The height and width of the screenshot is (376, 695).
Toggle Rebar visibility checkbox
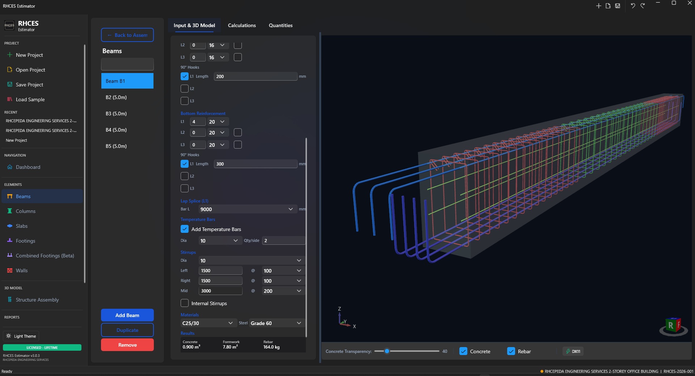point(511,351)
